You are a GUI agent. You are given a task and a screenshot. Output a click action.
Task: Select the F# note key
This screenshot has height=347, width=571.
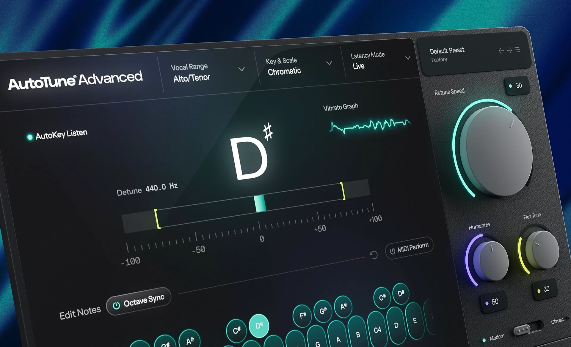click(x=302, y=316)
